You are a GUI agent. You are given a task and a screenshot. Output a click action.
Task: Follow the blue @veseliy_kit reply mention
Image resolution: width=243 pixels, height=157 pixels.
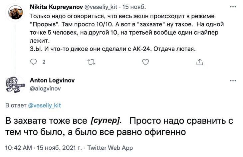click(45, 105)
